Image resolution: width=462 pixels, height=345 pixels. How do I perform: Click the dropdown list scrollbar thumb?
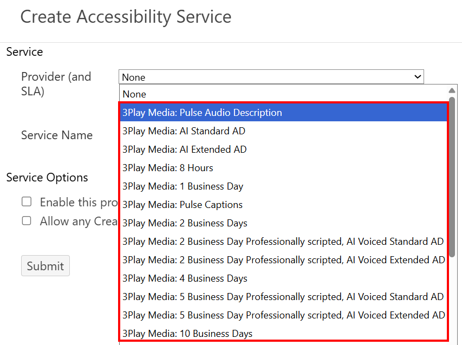click(452, 177)
